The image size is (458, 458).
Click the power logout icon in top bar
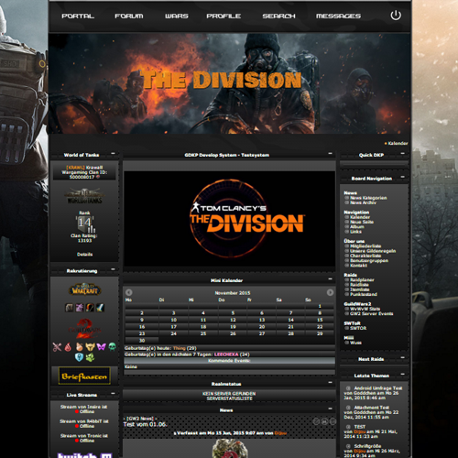[x=396, y=16]
